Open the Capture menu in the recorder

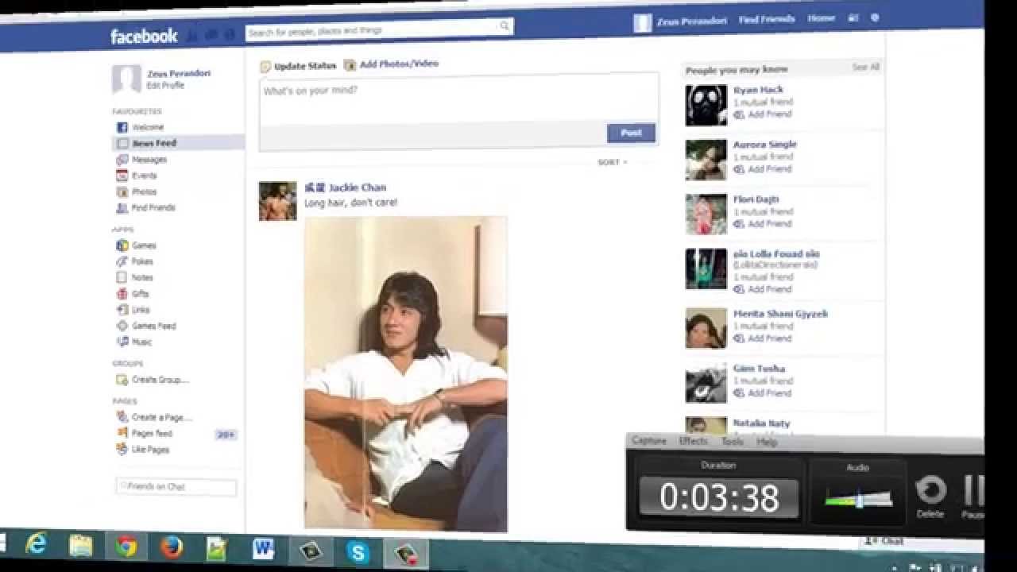tap(649, 441)
